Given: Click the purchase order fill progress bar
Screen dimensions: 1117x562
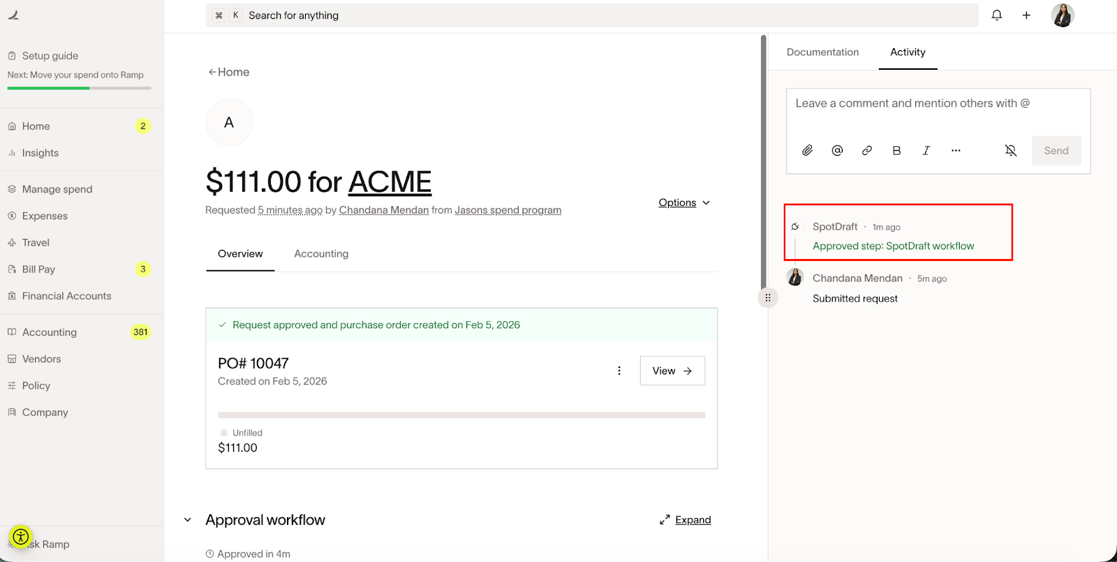Looking at the screenshot, I should click(x=461, y=415).
